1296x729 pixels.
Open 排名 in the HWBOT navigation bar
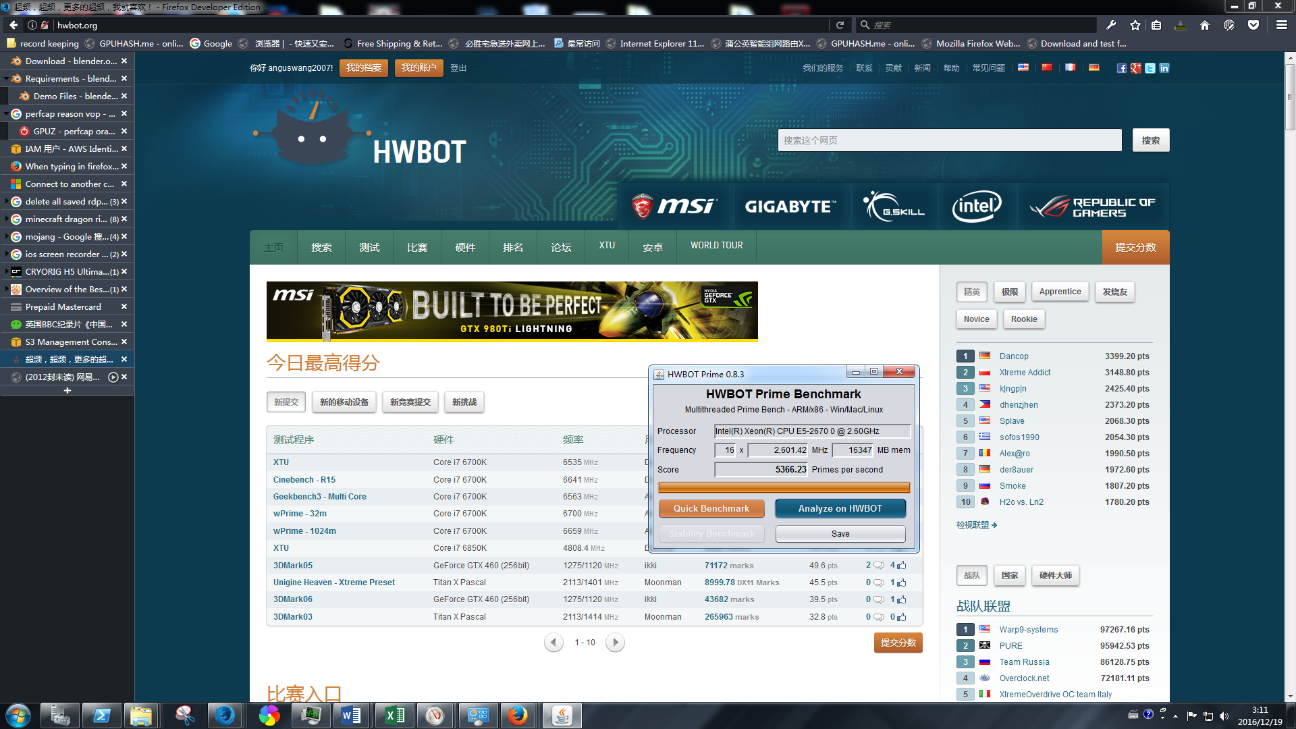tap(513, 247)
